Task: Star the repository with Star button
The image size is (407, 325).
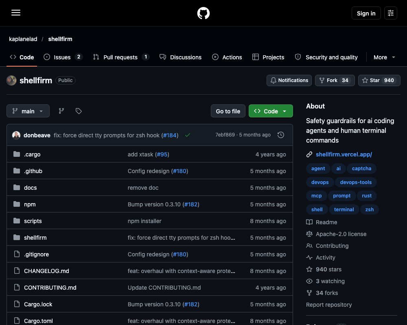Action: coord(379,80)
